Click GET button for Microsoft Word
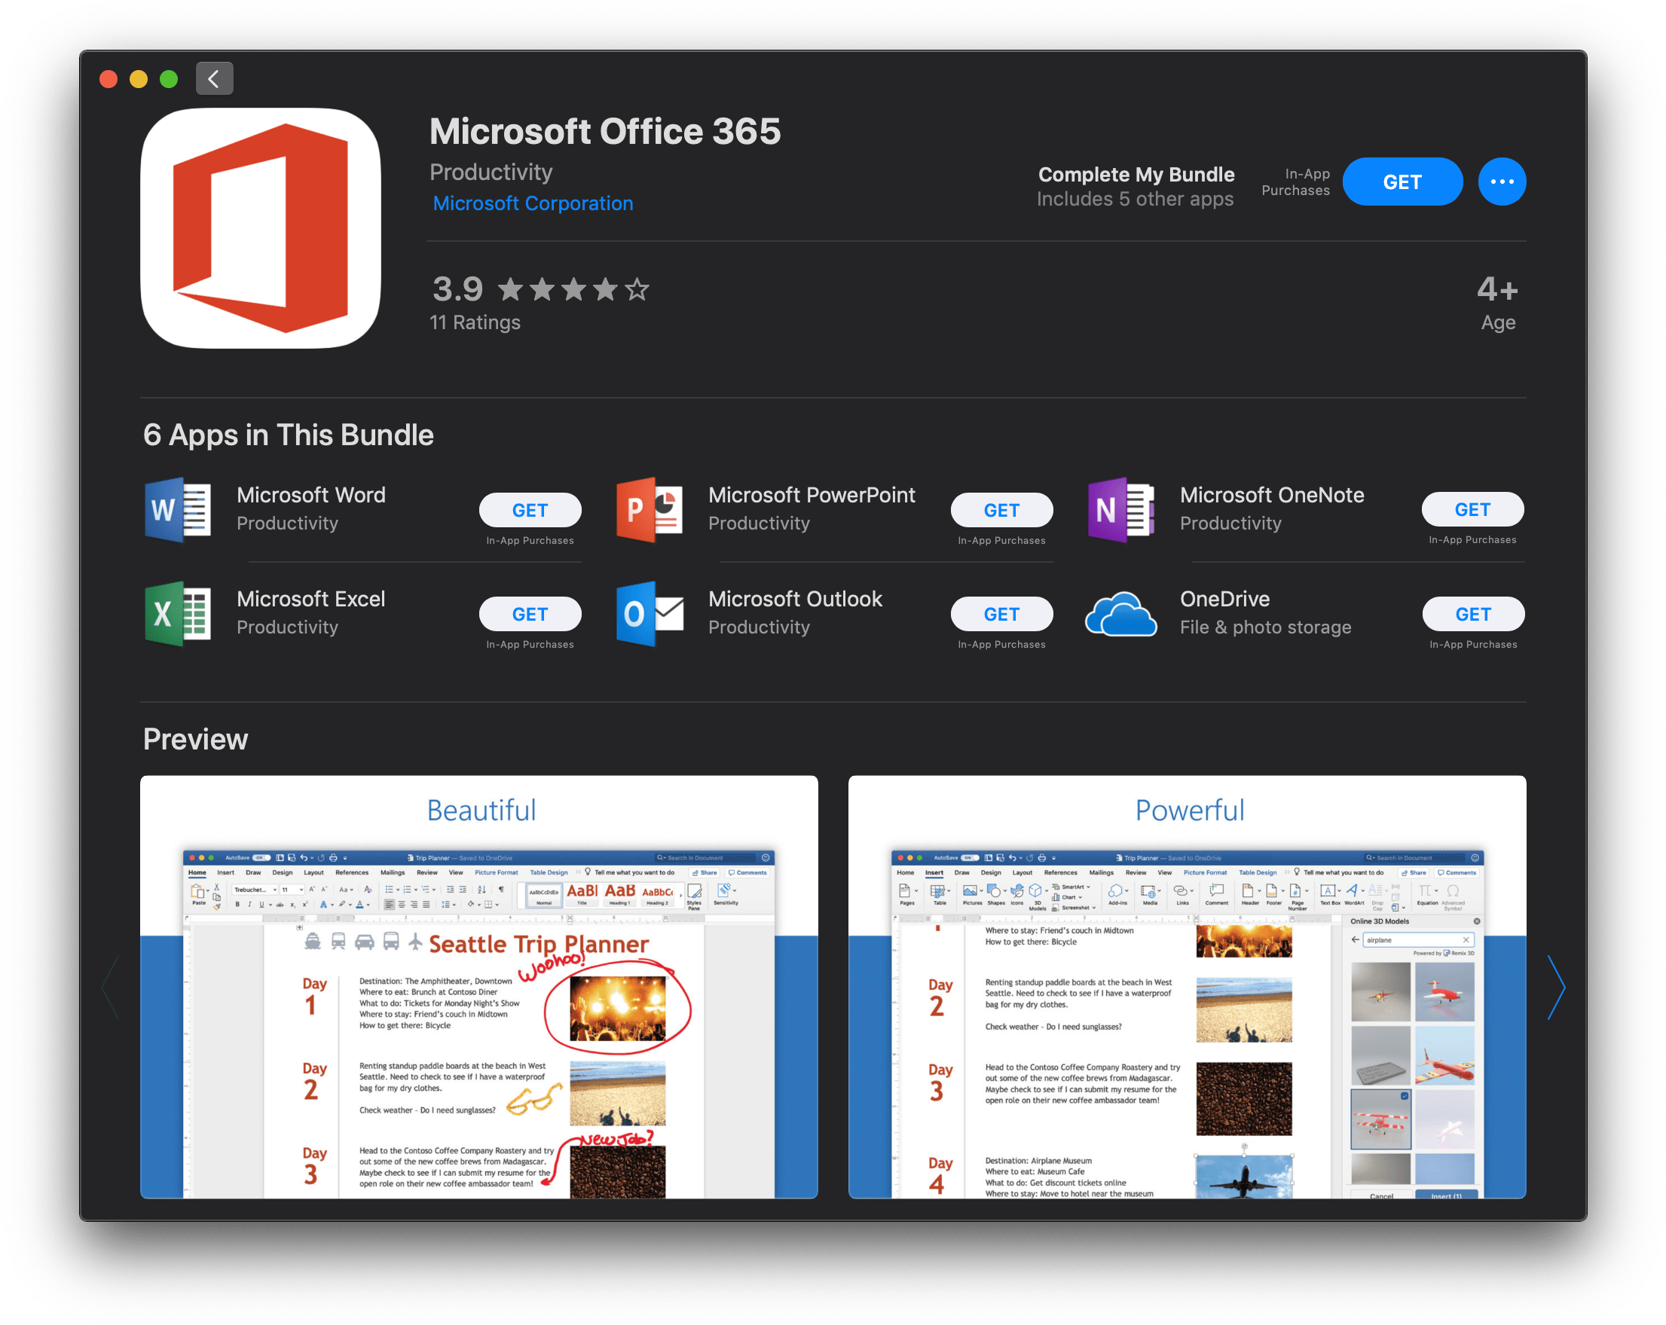The width and height of the screenshot is (1666, 1325). pyautogui.click(x=529, y=510)
